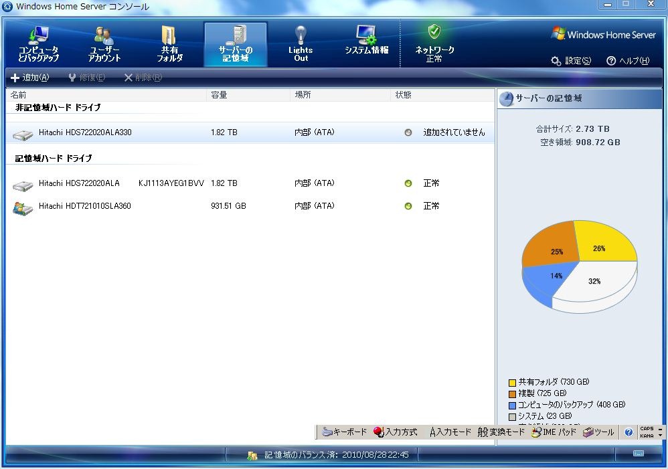Image resolution: width=668 pixels, height=469 pixels.
Task: Click the システム (23 GB) legend swatch
Action: tap(513, 417)
